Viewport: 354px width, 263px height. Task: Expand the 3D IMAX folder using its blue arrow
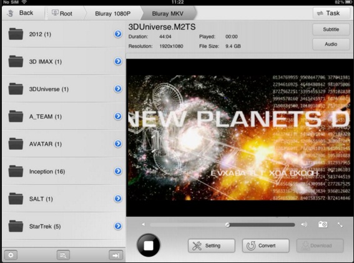pyautogui.click(x=118, y=61)
